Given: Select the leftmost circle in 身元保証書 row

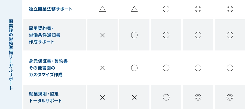Looking at the screenshot, I should [x=134, y=68].
